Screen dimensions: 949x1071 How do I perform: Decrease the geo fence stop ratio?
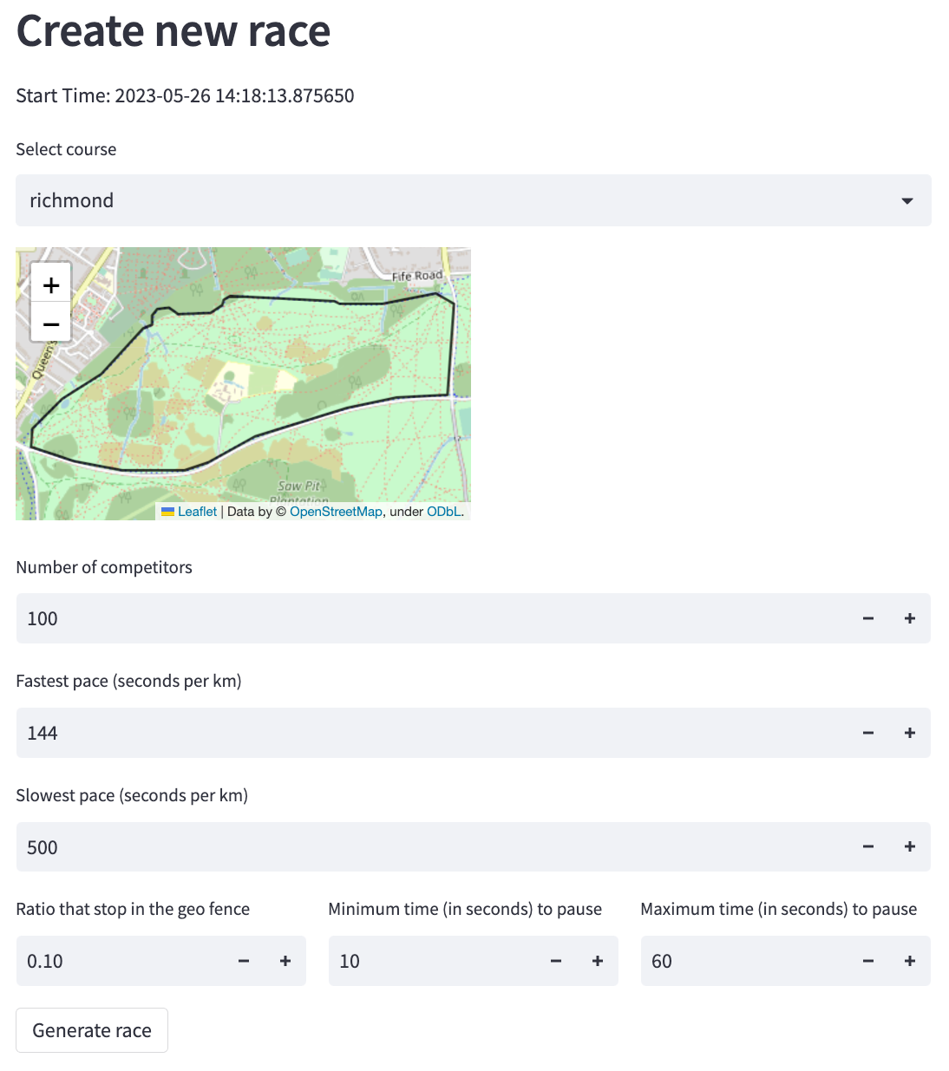tap(244, 961)
